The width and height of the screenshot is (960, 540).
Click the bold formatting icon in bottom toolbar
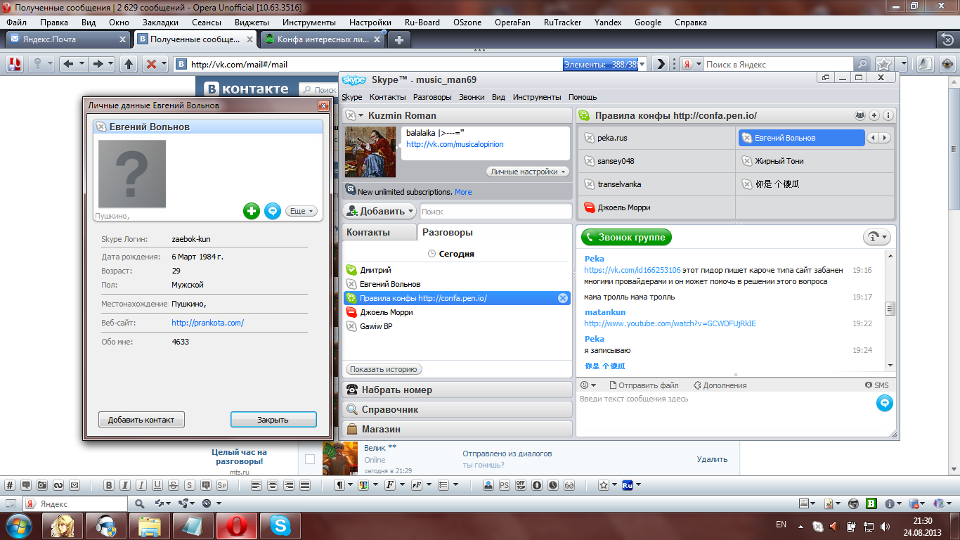109,485
